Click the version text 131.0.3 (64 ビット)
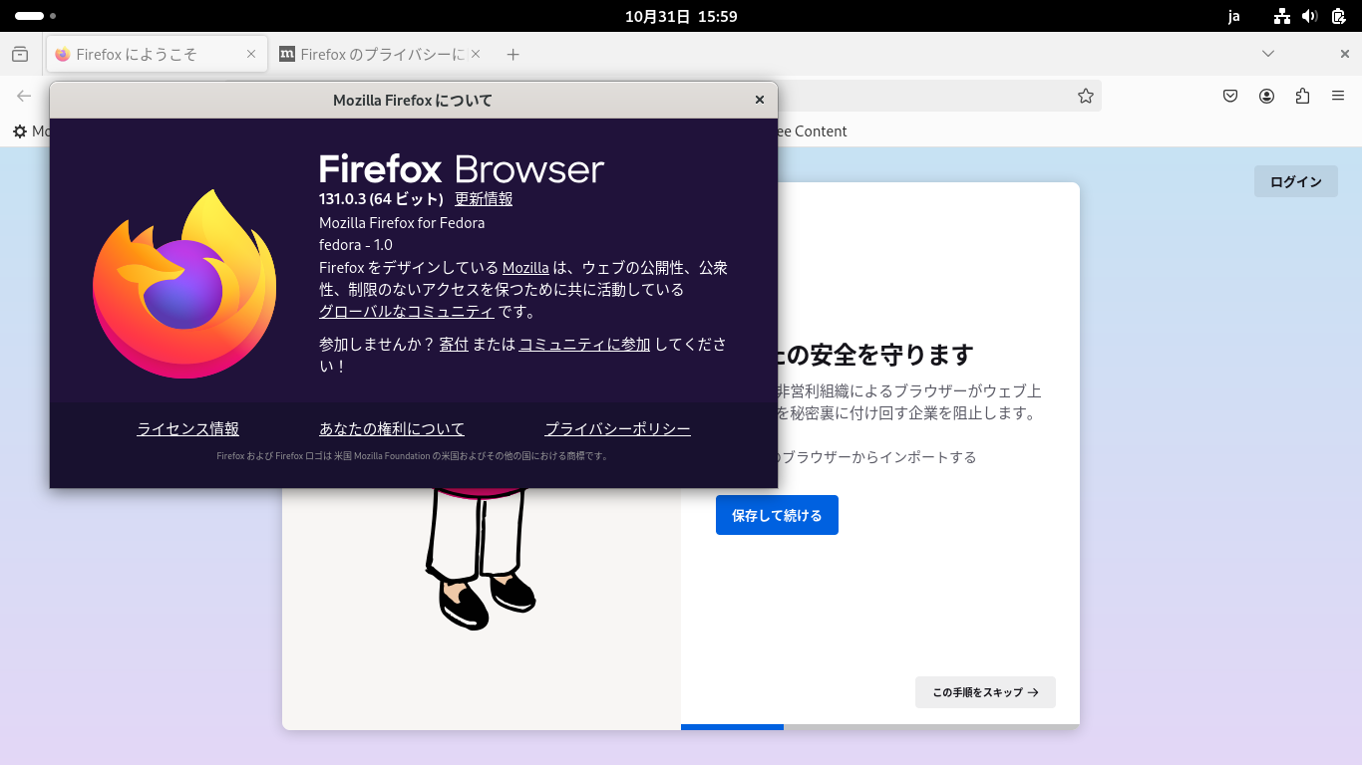Viewport: 1362px width, 765px height. tap(381, 199)
